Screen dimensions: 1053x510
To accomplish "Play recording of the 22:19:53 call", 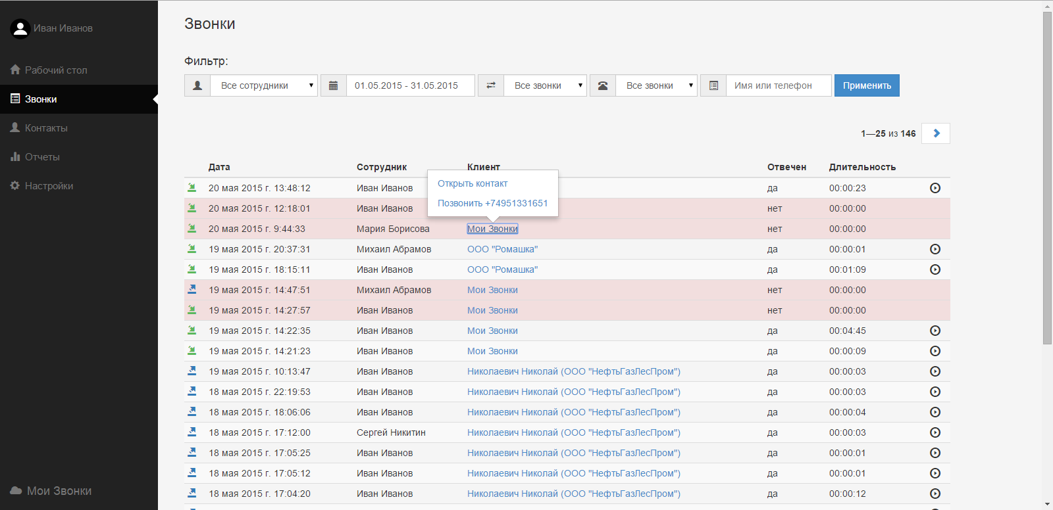I will (935, 392).
